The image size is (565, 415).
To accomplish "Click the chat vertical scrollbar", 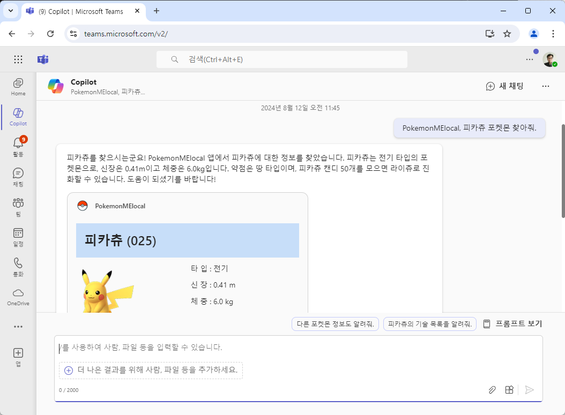I will [563, 171].
